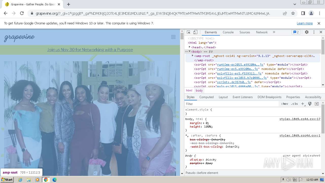Activate the inspect element picker
Viewport: 325px width, 183px height.
click(x=188, y=32)
